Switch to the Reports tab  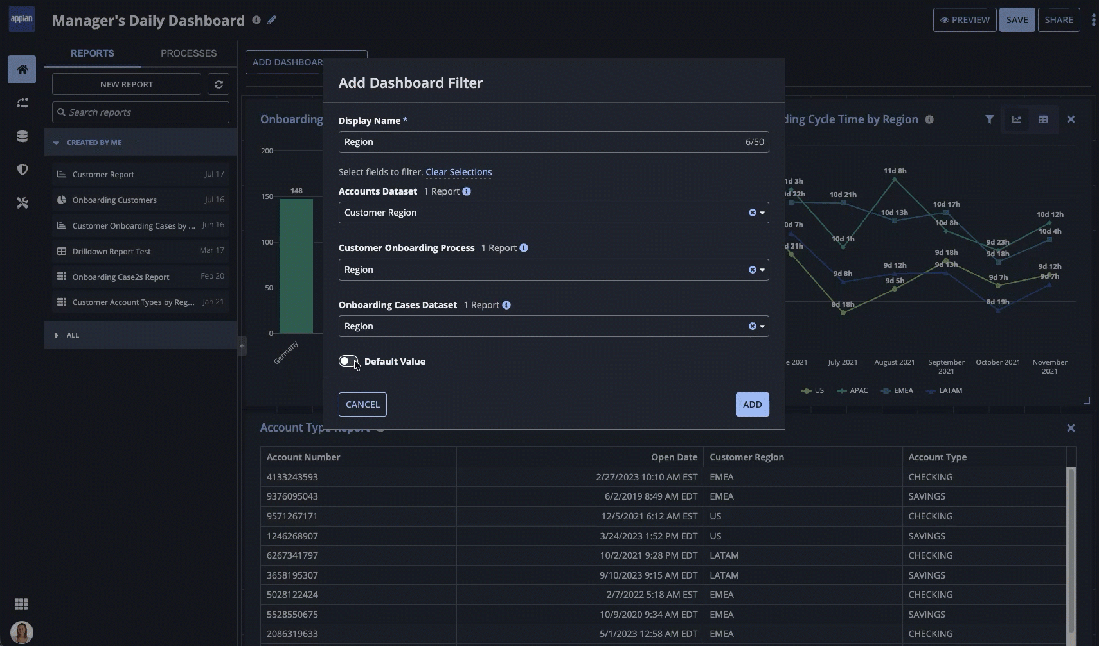(93, 53)
